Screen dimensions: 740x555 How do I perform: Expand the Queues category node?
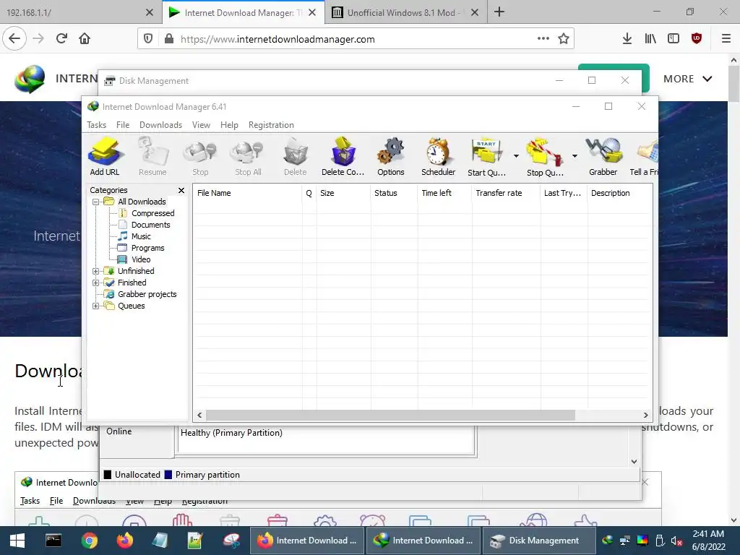(96, 306)
